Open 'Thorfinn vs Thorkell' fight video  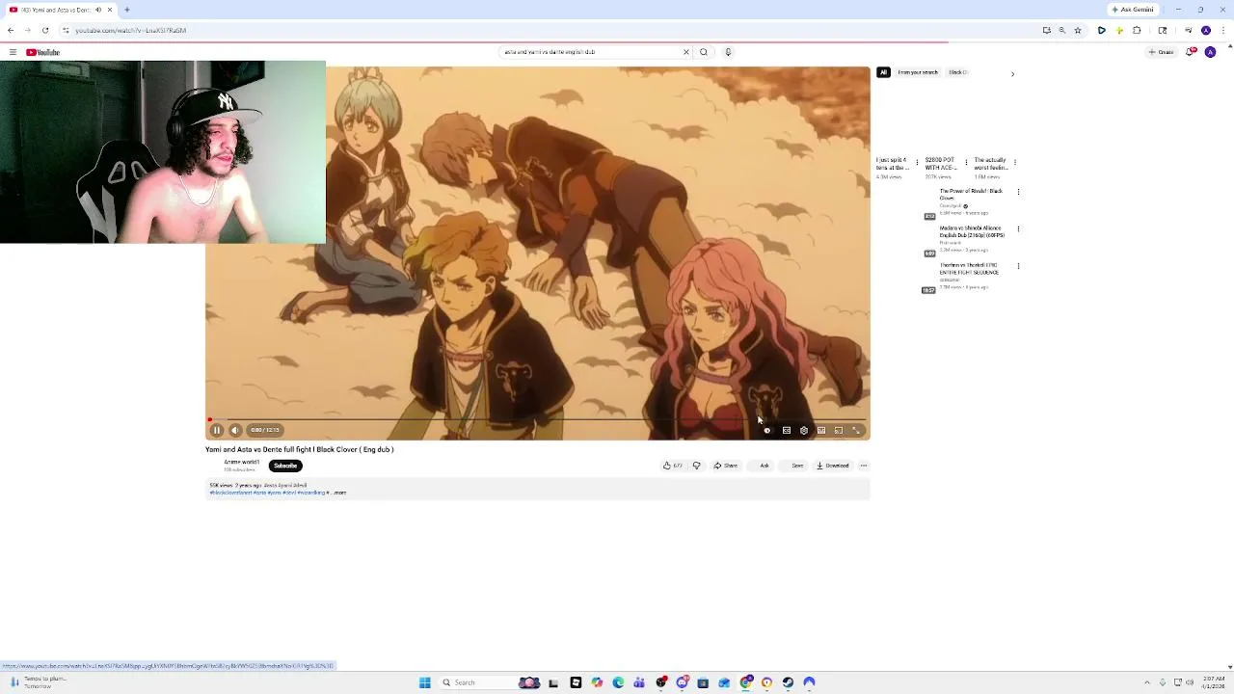(x=969, y=269)
